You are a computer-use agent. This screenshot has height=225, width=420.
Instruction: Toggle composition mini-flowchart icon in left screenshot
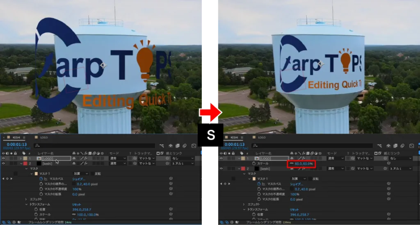coord(162,146)
